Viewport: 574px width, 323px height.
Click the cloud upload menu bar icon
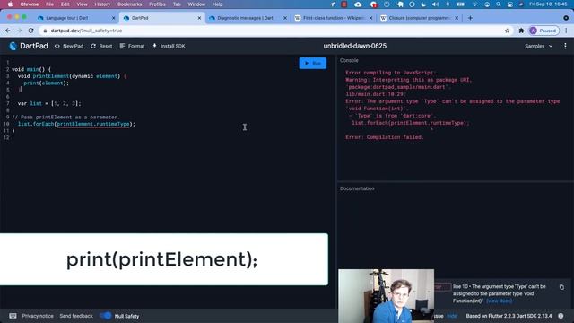pos(358,4)
